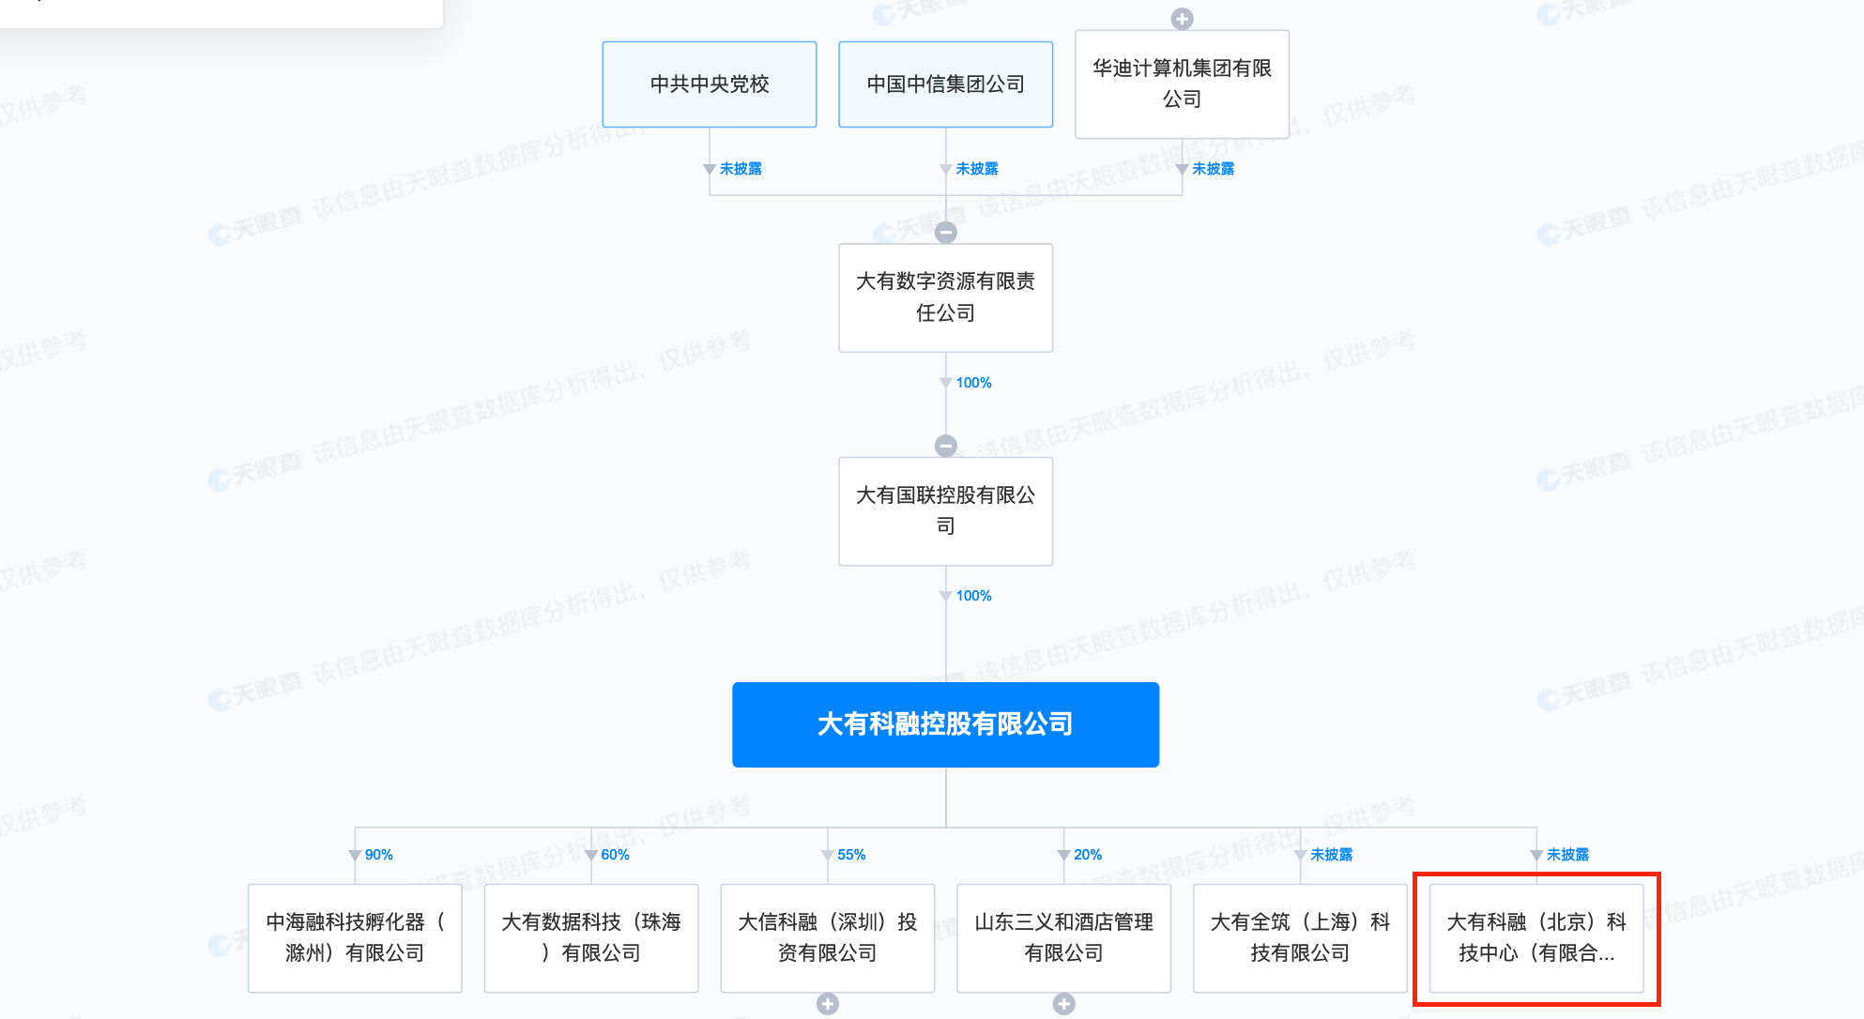Select the 大信科融（深圳）投资有限公司 node
1864x1019 pixels.
point(827,937)
